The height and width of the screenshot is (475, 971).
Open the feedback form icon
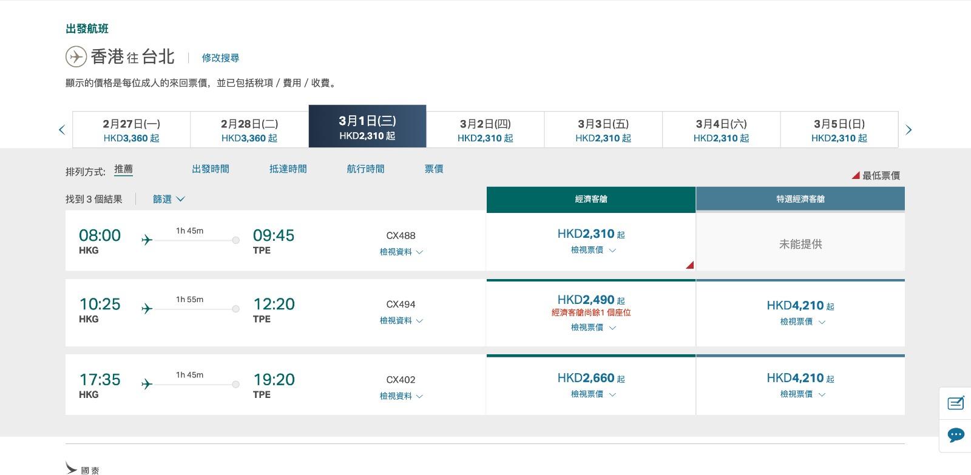point(955,403)
